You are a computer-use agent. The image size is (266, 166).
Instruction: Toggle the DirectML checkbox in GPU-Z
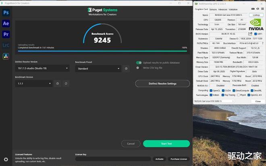[252, 91]
